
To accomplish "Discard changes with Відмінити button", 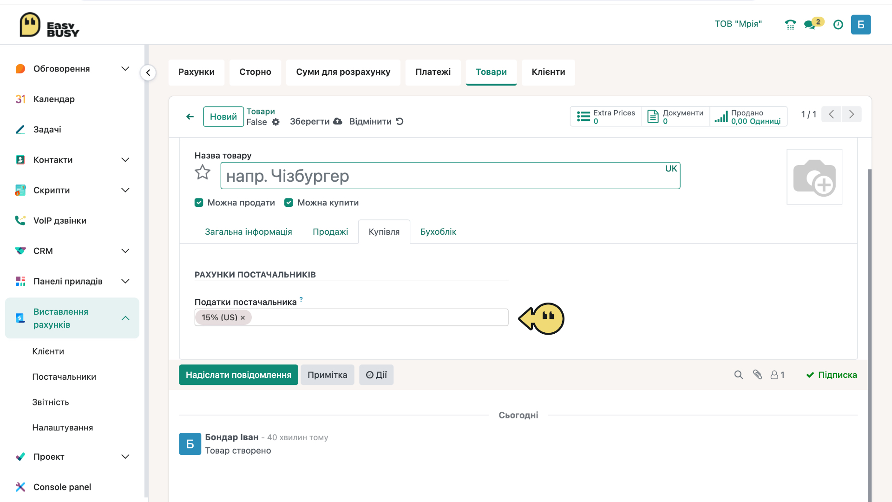I will click(x=376, y=121).
